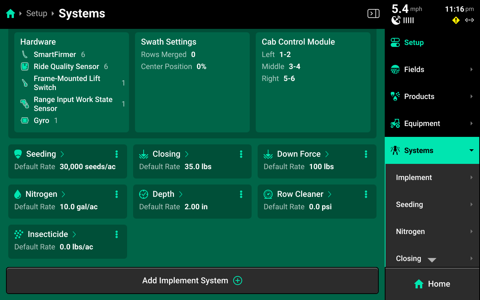Click the Row Cleaner gauge icon

[x=268, y=194]
